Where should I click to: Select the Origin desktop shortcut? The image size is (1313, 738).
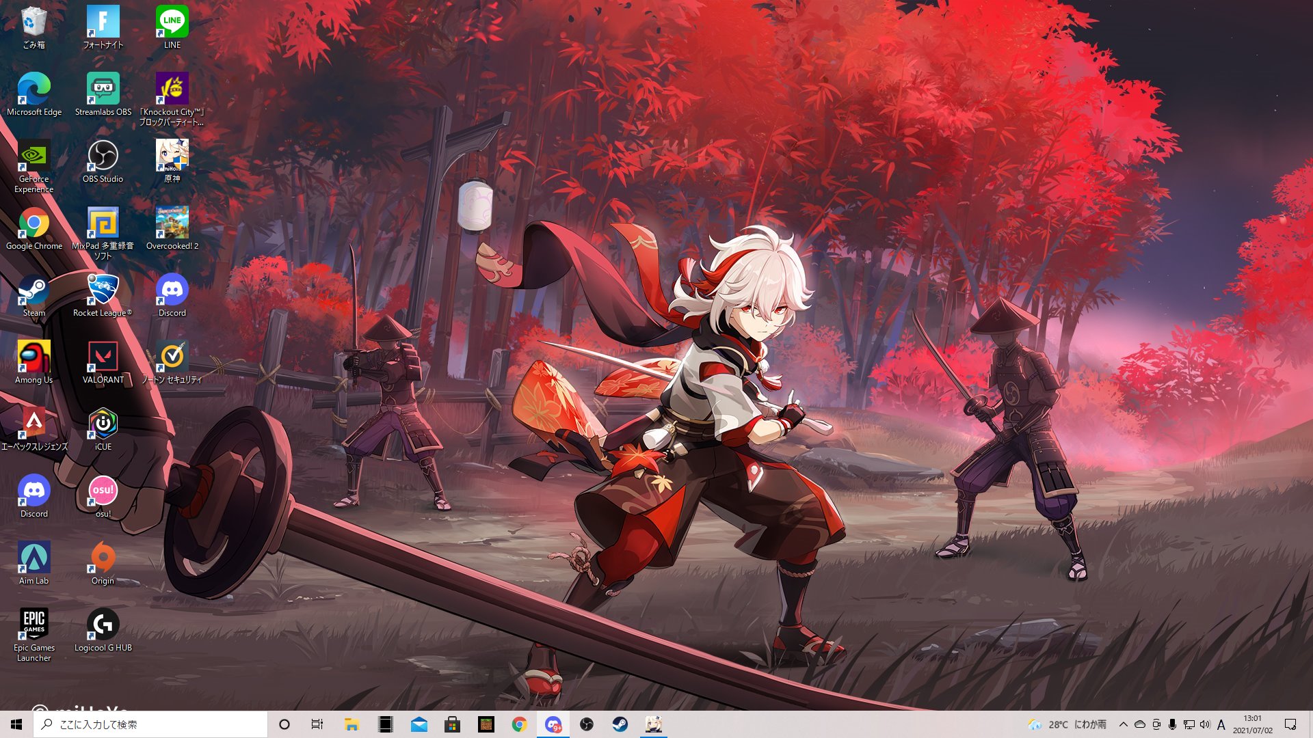[103, 563]
